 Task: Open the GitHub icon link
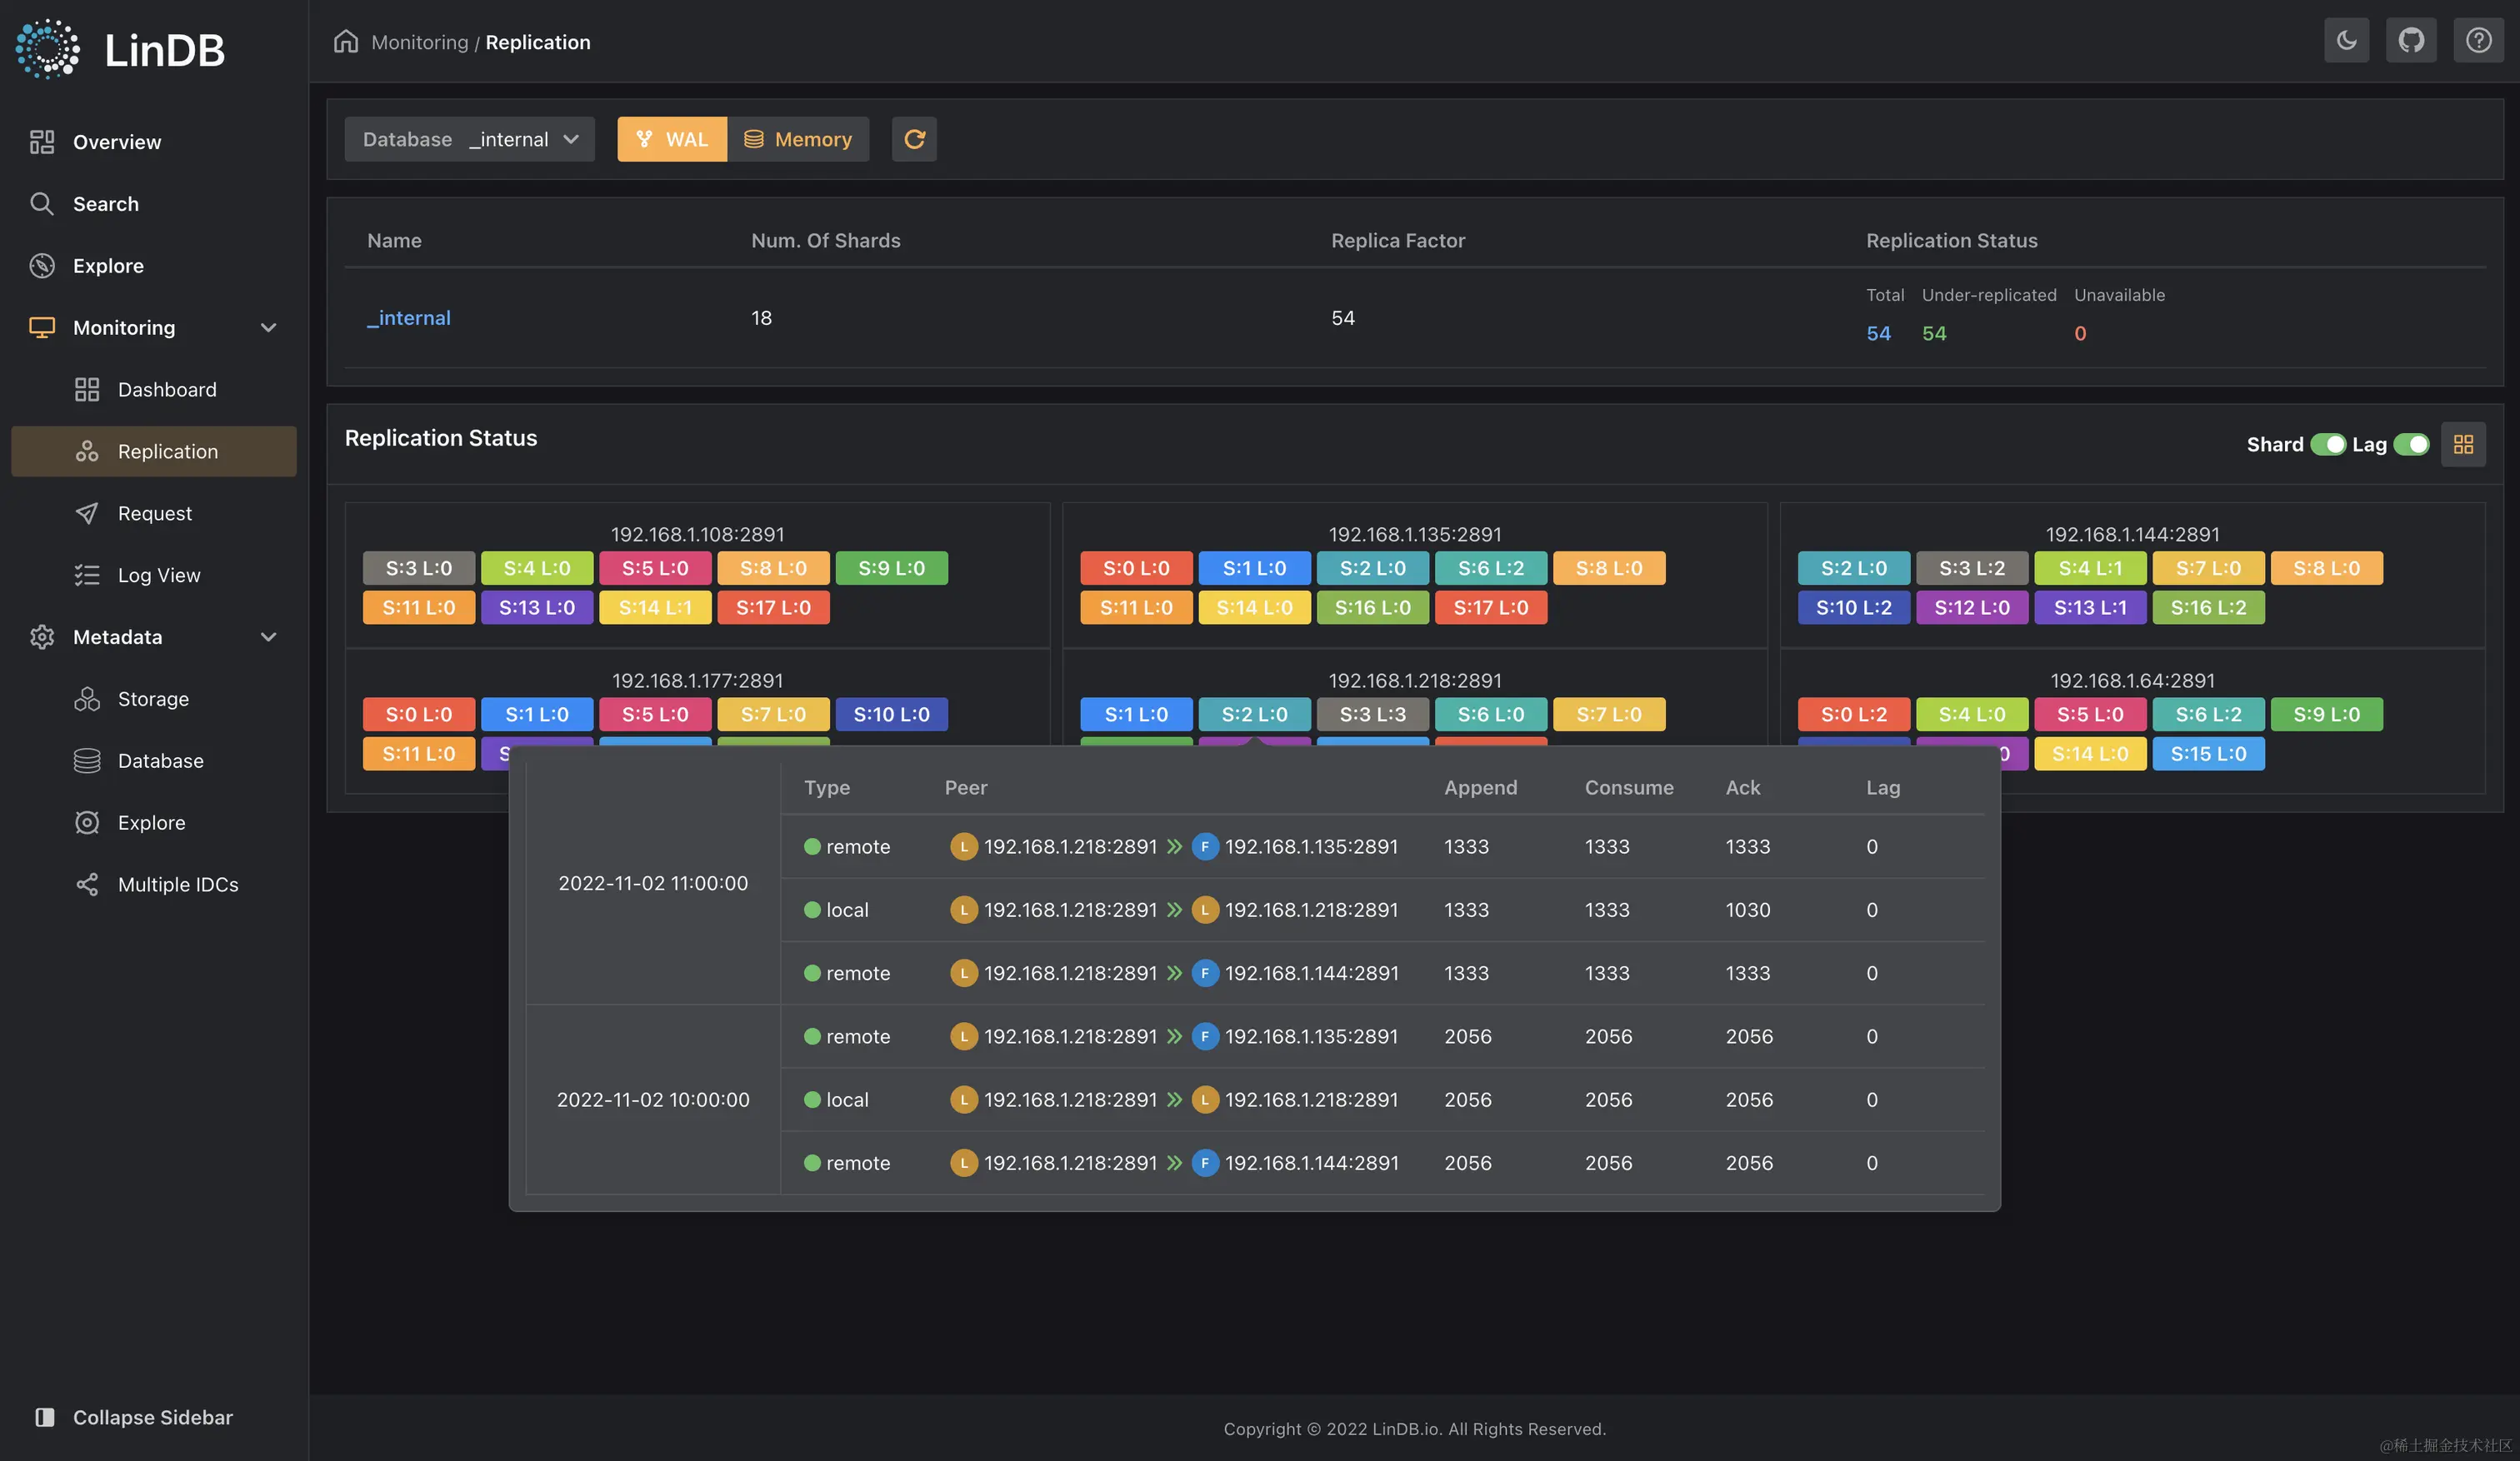[x=2411, y=41]
